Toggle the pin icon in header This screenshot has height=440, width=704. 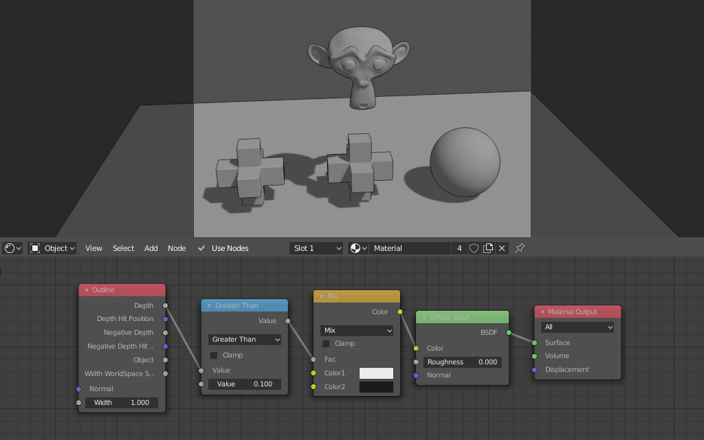[x=520, y=248]
